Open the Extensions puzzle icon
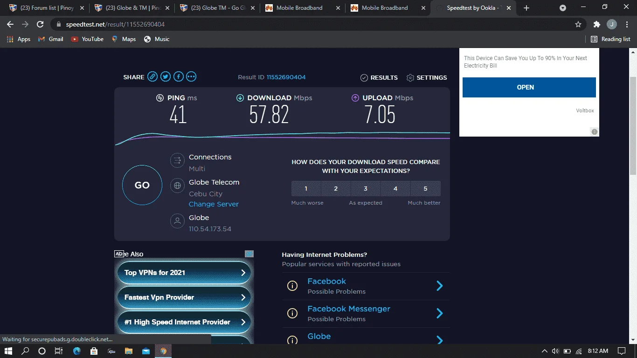This screenshot has width=637, height=358. (596, 24)
